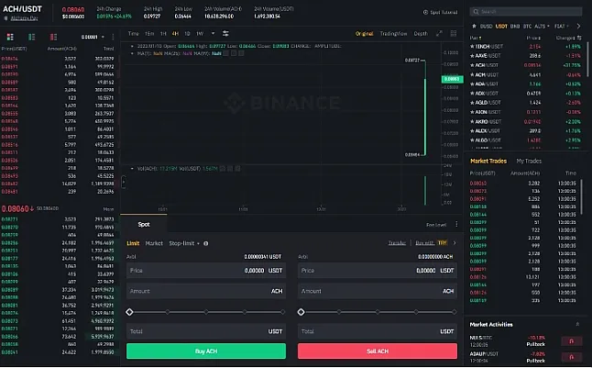Open order book three-dot options menu
This screenshot has height=368, width=592.
point(113,37)
